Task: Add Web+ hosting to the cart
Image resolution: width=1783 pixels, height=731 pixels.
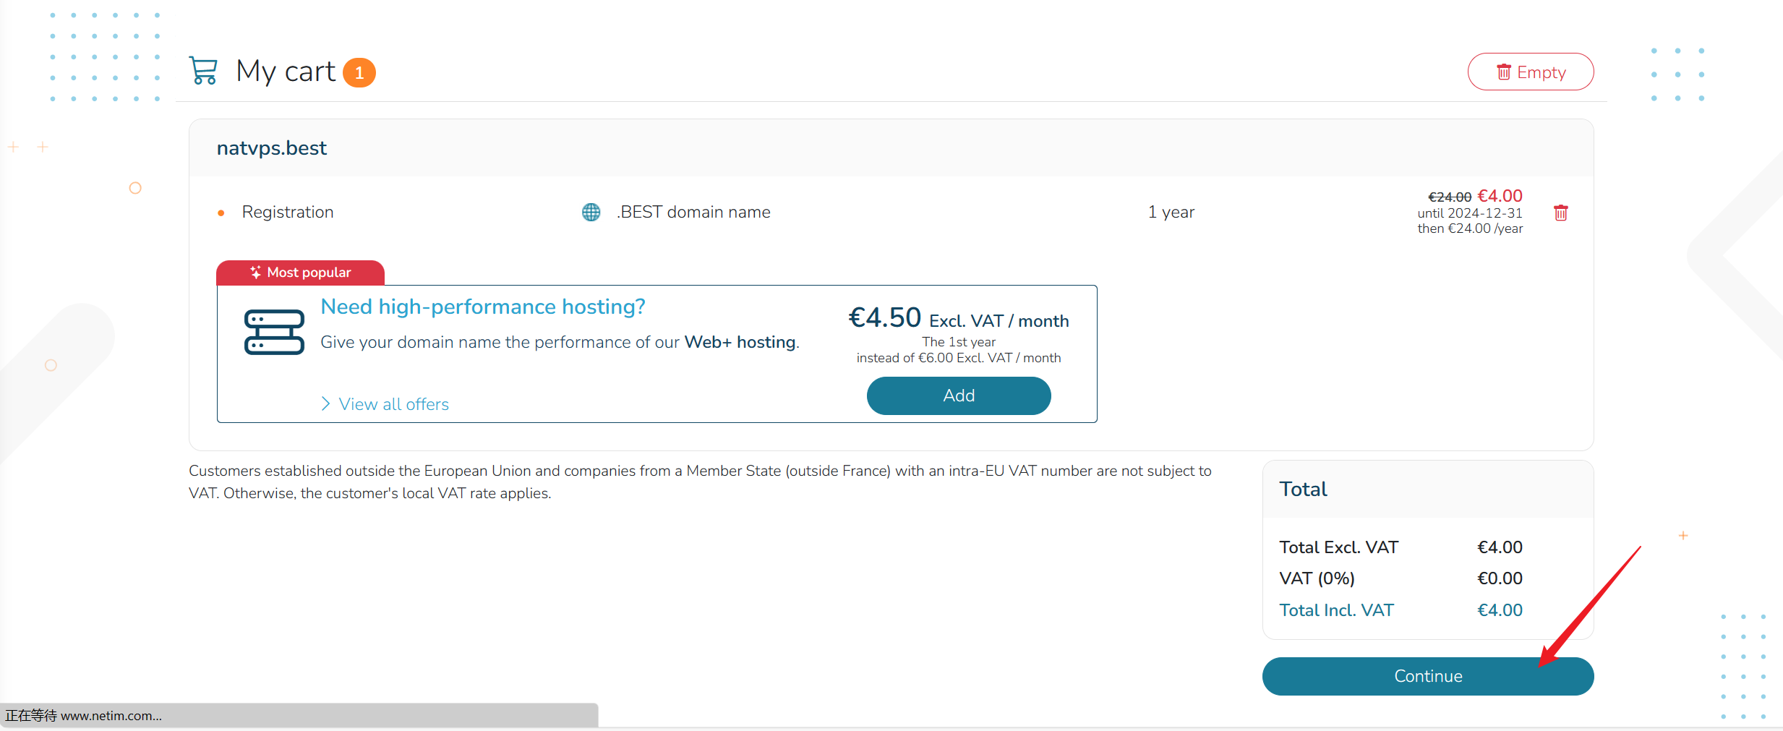Action: [x=958, y=396]
